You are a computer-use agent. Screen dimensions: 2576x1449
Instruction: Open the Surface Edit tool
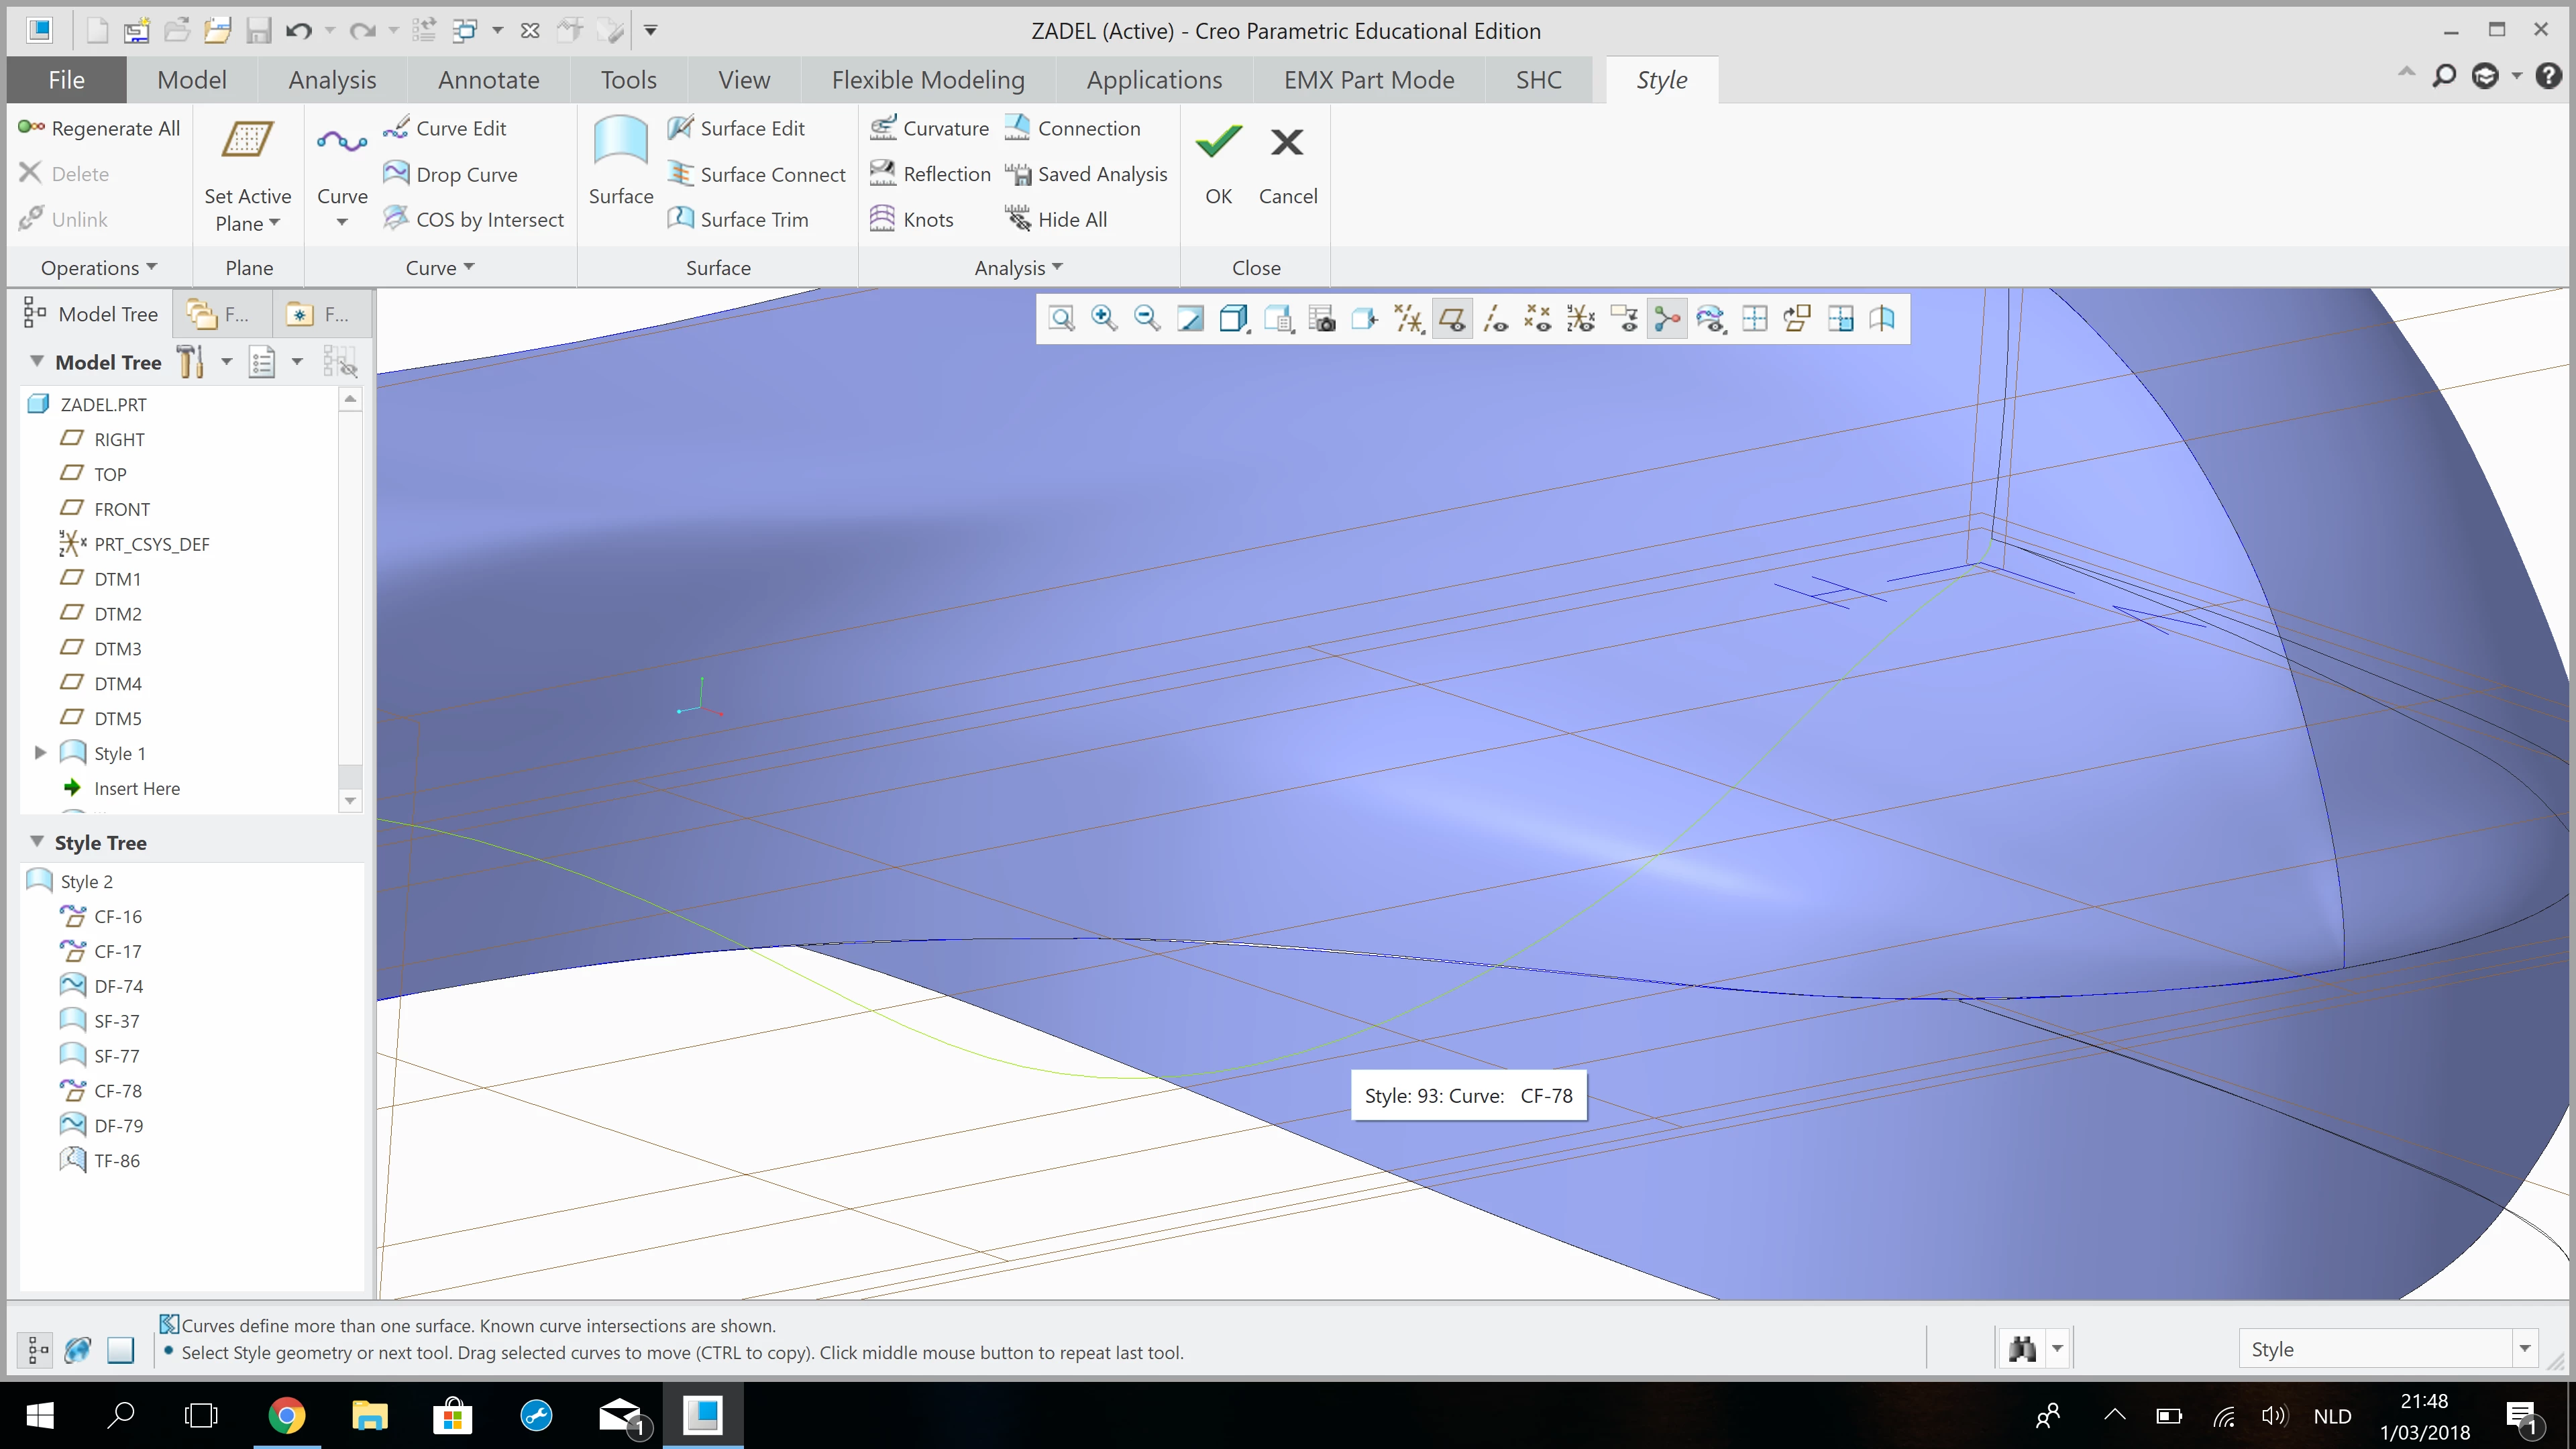[736, 128]
